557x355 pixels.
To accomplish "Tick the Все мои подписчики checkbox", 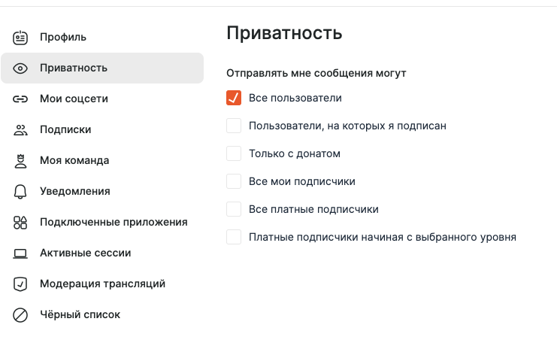I will [234, 181].
